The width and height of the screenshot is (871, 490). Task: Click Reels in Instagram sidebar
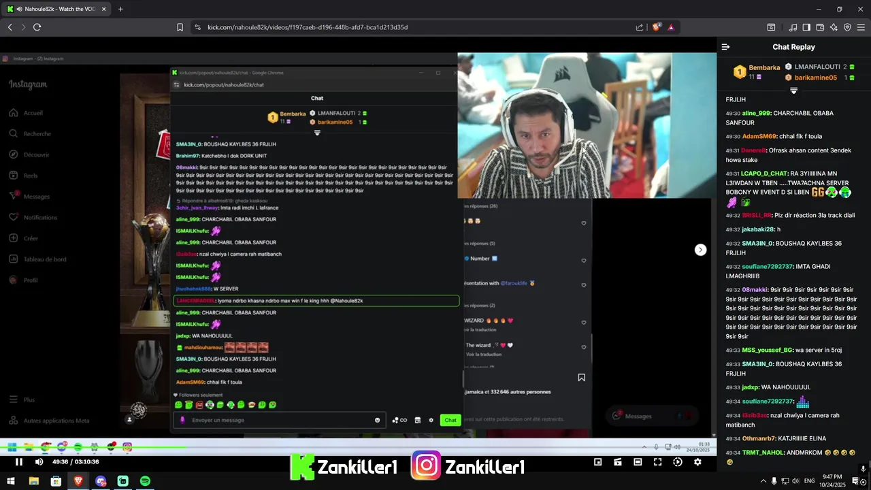[31, 176]
